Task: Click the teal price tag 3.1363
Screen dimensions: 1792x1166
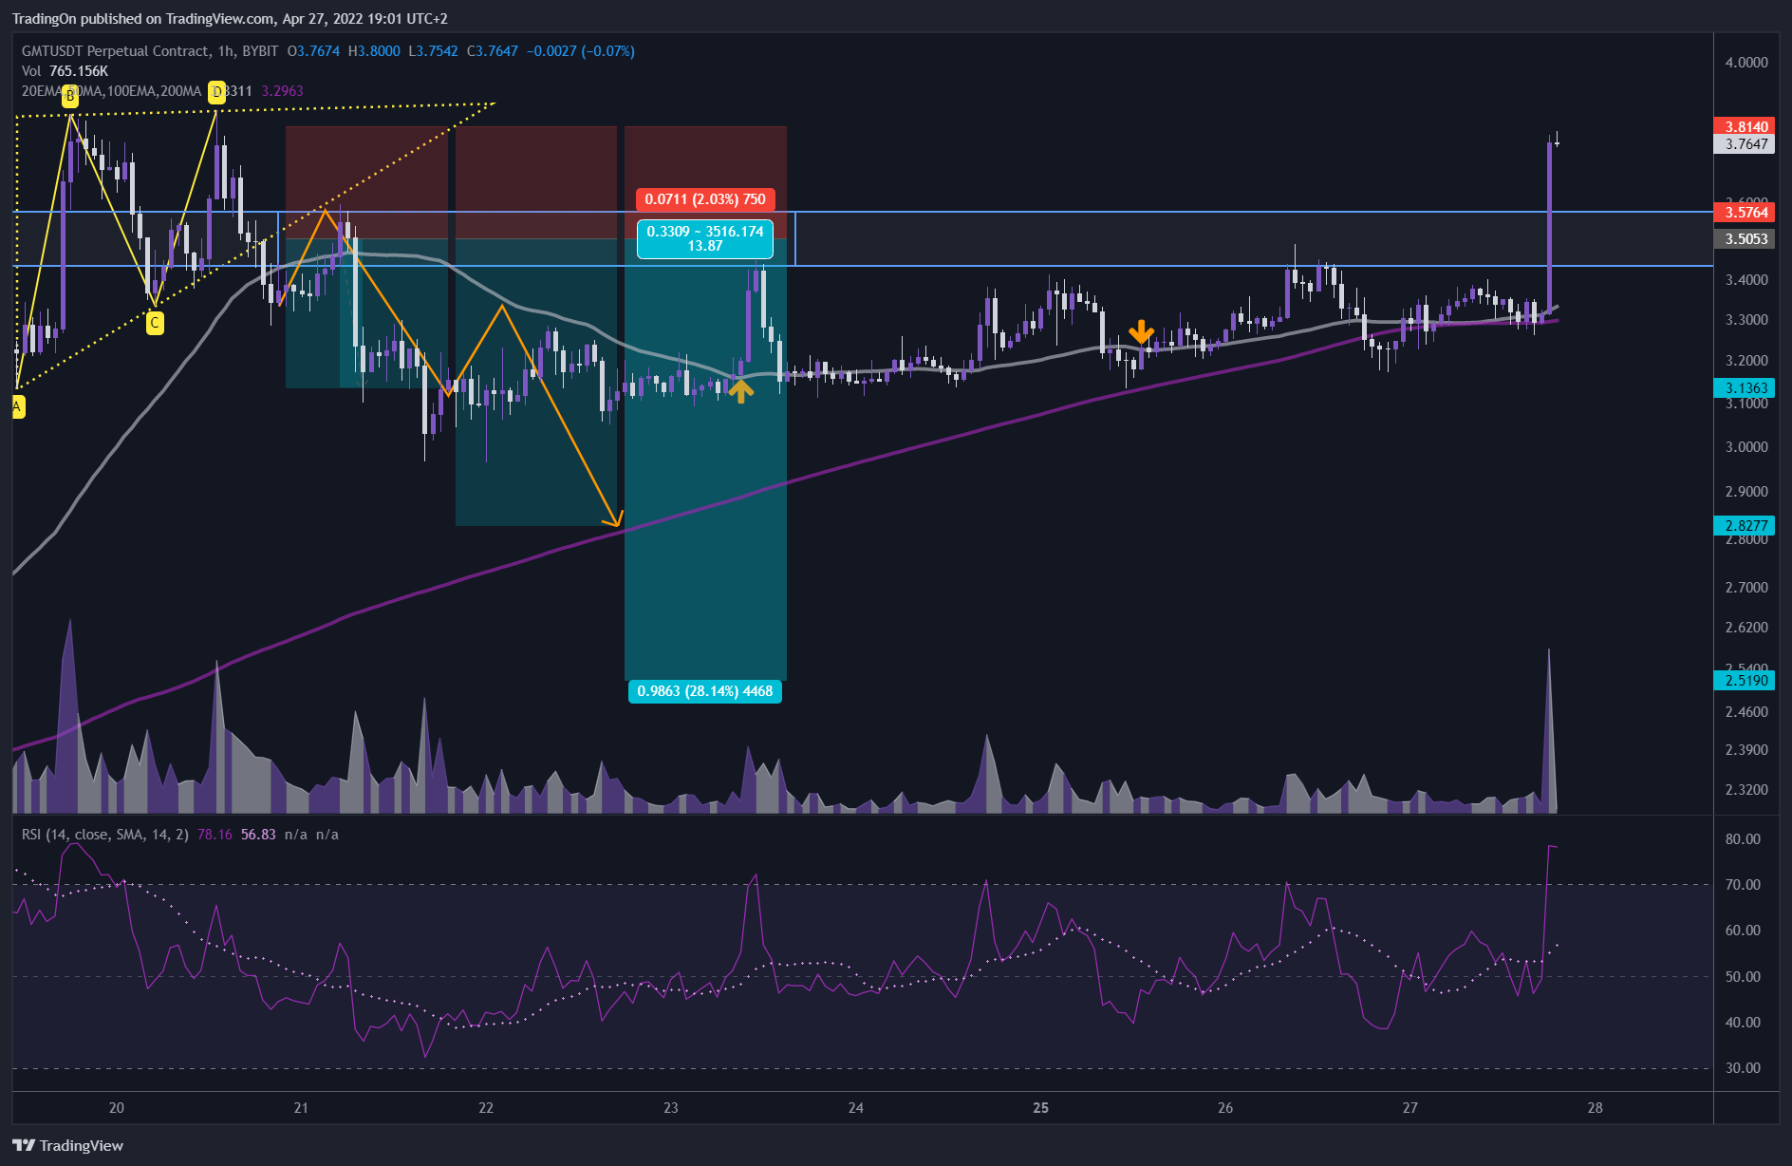Action: click(x=1744, y=388)
